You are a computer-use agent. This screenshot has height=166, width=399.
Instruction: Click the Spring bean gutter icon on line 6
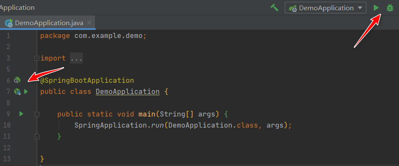tap(17, 80)
